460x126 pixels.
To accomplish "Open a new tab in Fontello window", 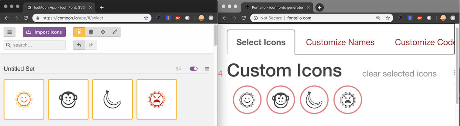I will [x=319, y=7].
